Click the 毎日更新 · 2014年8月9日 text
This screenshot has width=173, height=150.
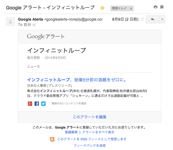pos(46,58)
